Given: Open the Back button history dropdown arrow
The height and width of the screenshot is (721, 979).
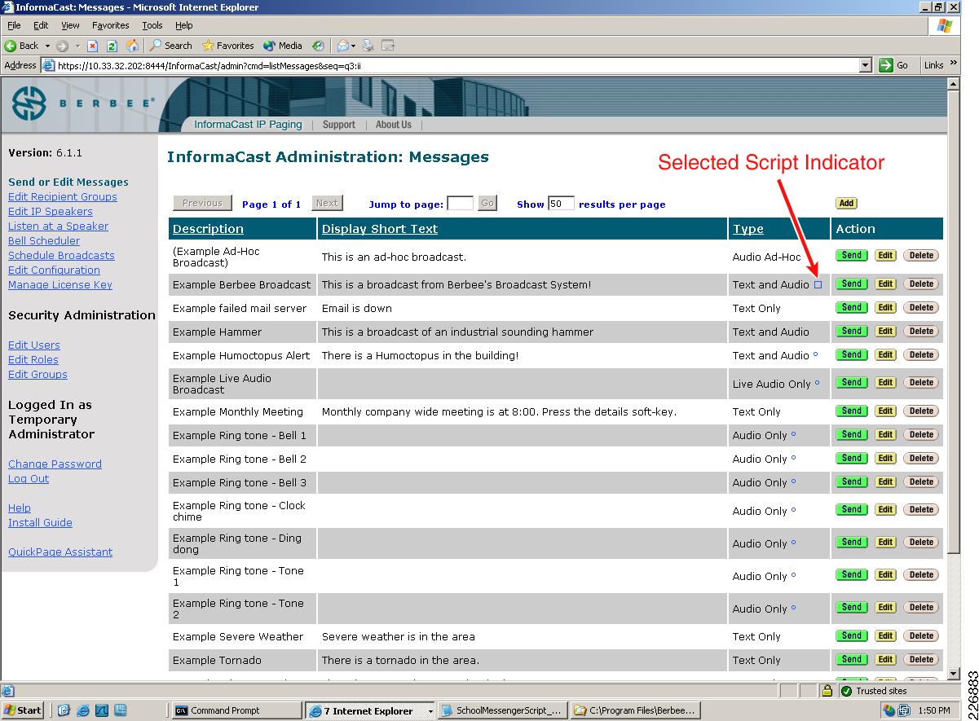Looking at the screenshot, I should (x=47, y=46).
